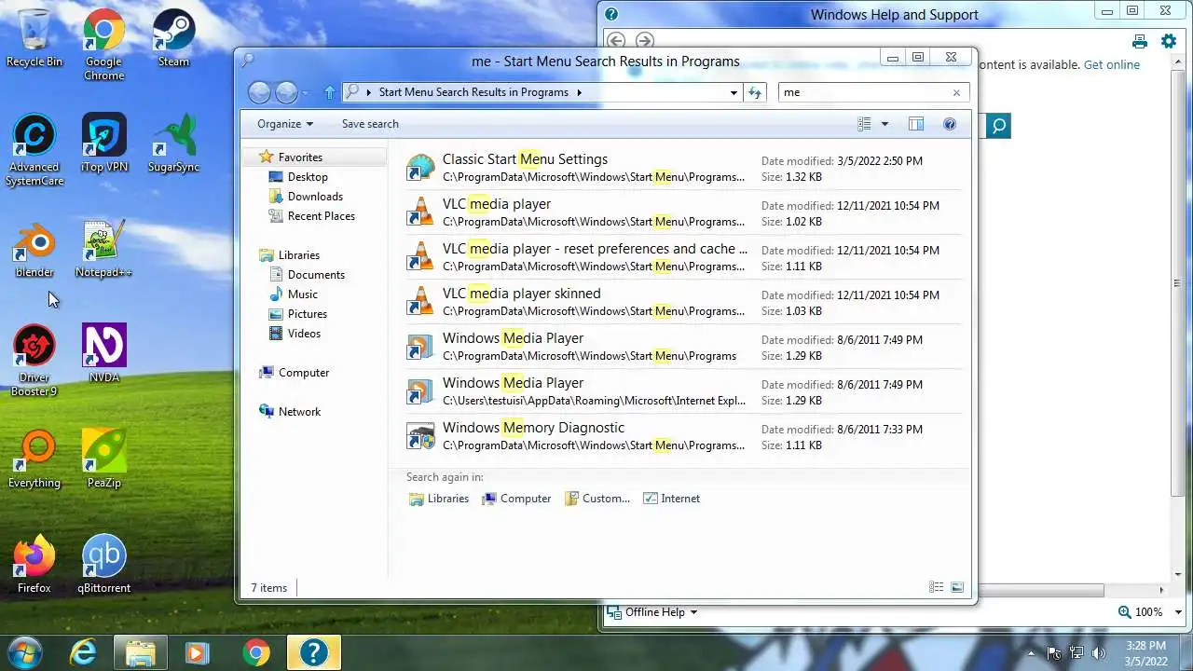Select VLC media player reset preferences result
This screenshot has height=671, width=1193.
[x=682, y=257]
